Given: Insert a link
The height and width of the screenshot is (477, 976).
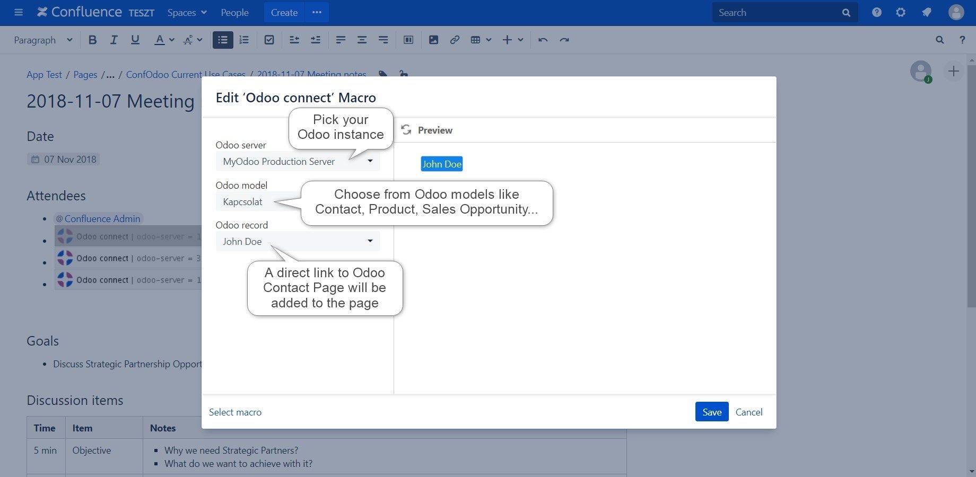Looking at the screenshot, I should point(455,40).
